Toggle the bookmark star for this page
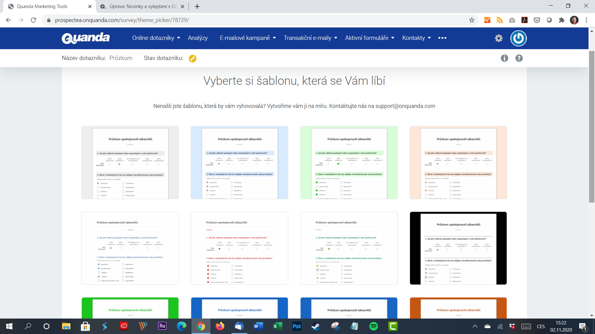 coord(472,20)
